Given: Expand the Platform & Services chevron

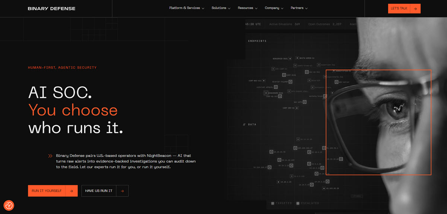Looking at the screenshot, I should tap(203, 9).
